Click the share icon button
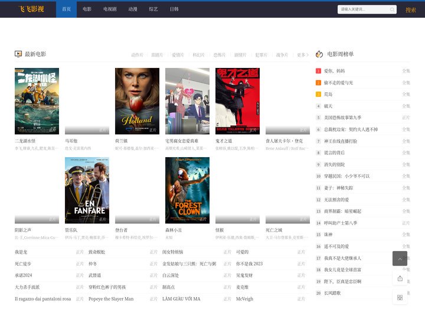425x319 pixels. click(400, 278)
